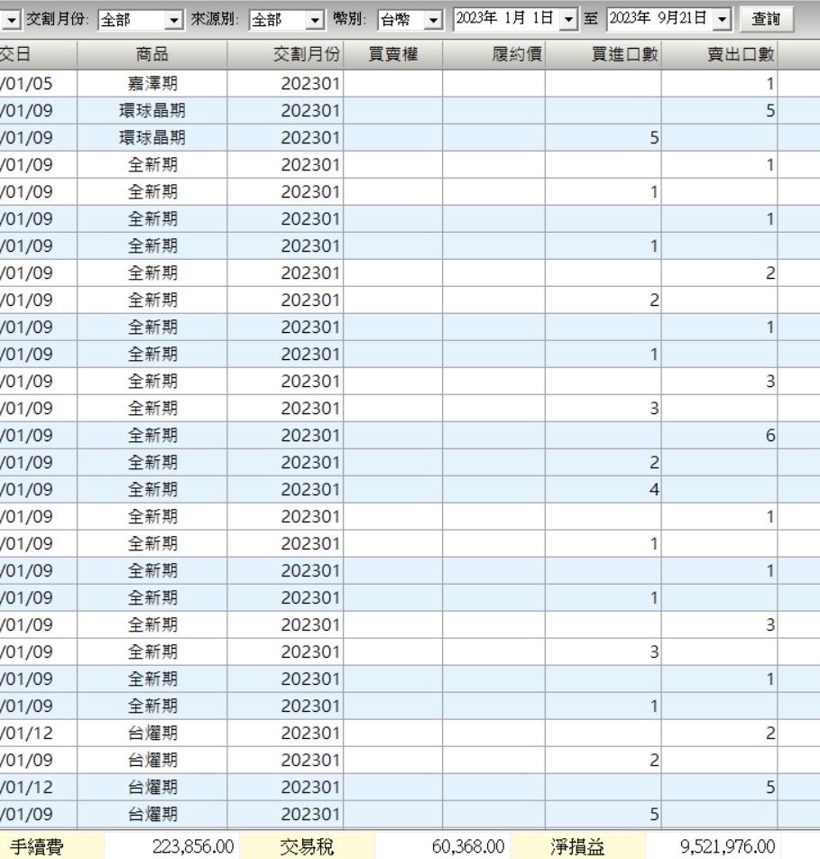820x859 pixels.
Task: Click the 淨損益 total value 9,521,976.00
Action: (727, 847)
